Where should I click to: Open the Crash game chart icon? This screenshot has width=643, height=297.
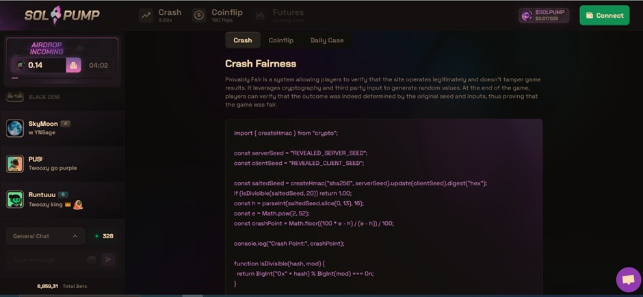[x=146, y=16]
